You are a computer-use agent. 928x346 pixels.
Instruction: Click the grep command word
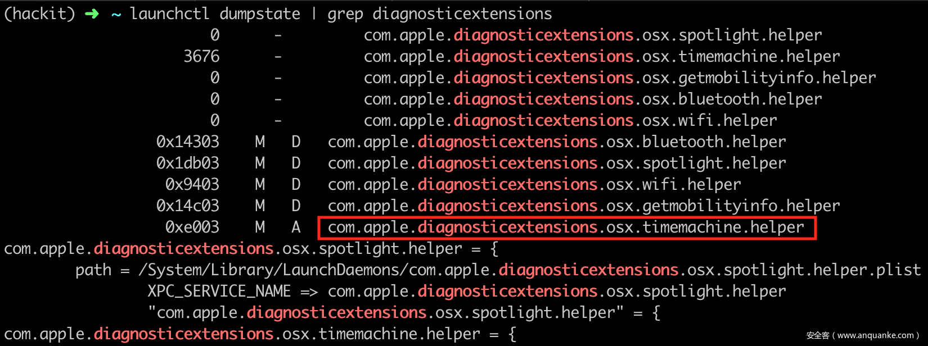tap(345, 14)
